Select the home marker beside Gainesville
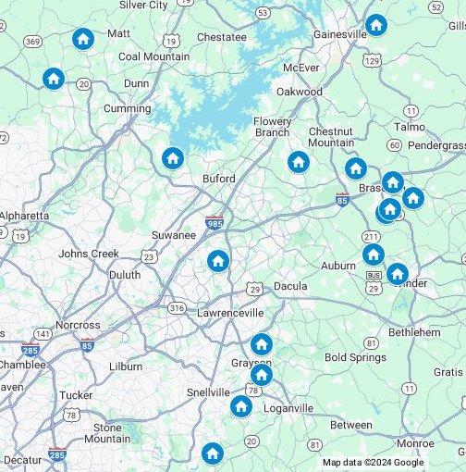 point(376,25)
